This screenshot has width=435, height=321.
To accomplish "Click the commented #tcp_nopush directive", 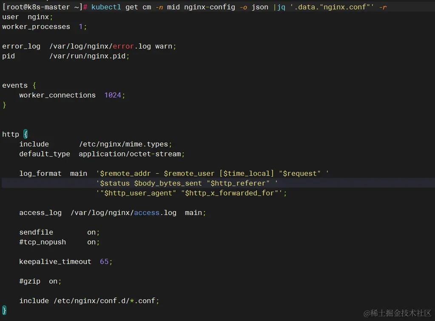I will point(43,242).
